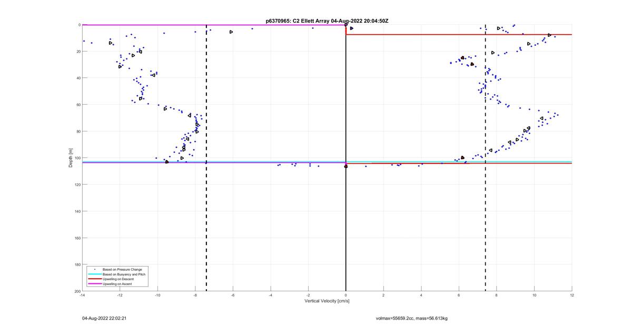Click the depth axis tick label '100'
Image resolution: width=632 pixels, height=327 pixels.
pos(77,158)
